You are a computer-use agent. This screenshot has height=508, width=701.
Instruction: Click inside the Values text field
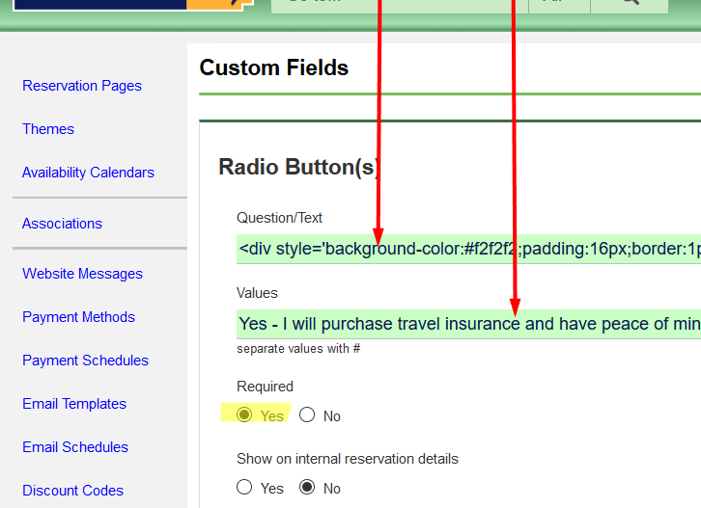click(468, 324)
